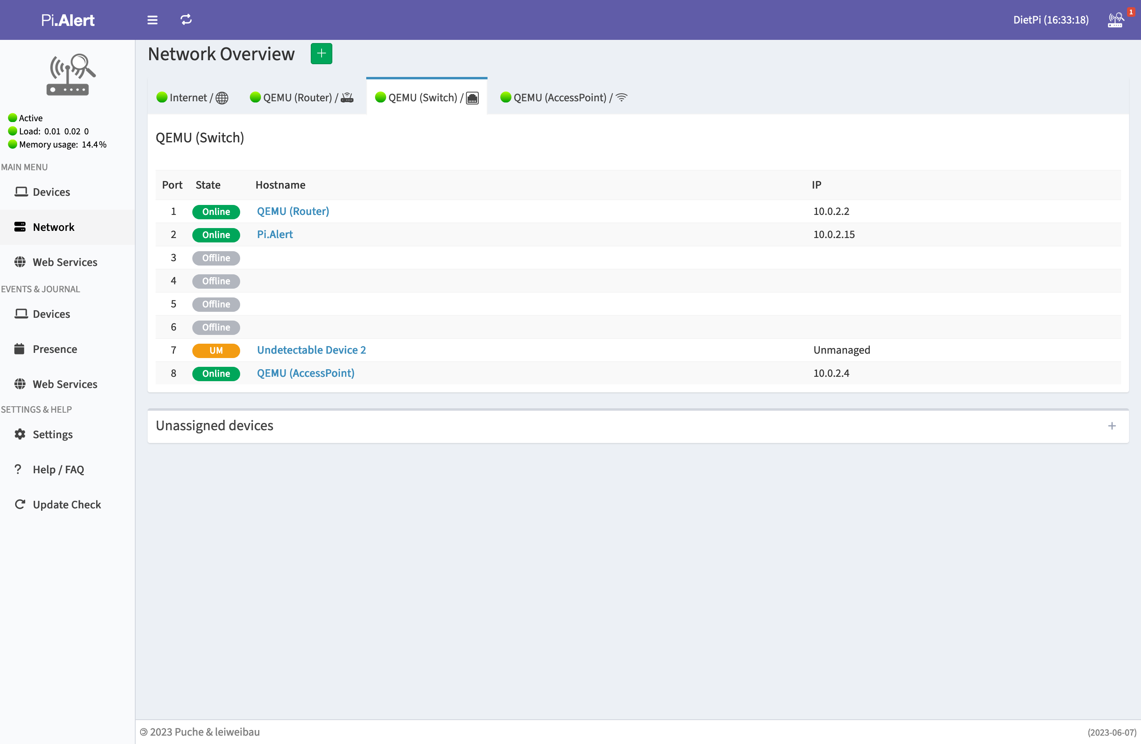The height and width of the screenshot is (744, 1141).
Task: Click the Hostname column header
Action: 280,185
